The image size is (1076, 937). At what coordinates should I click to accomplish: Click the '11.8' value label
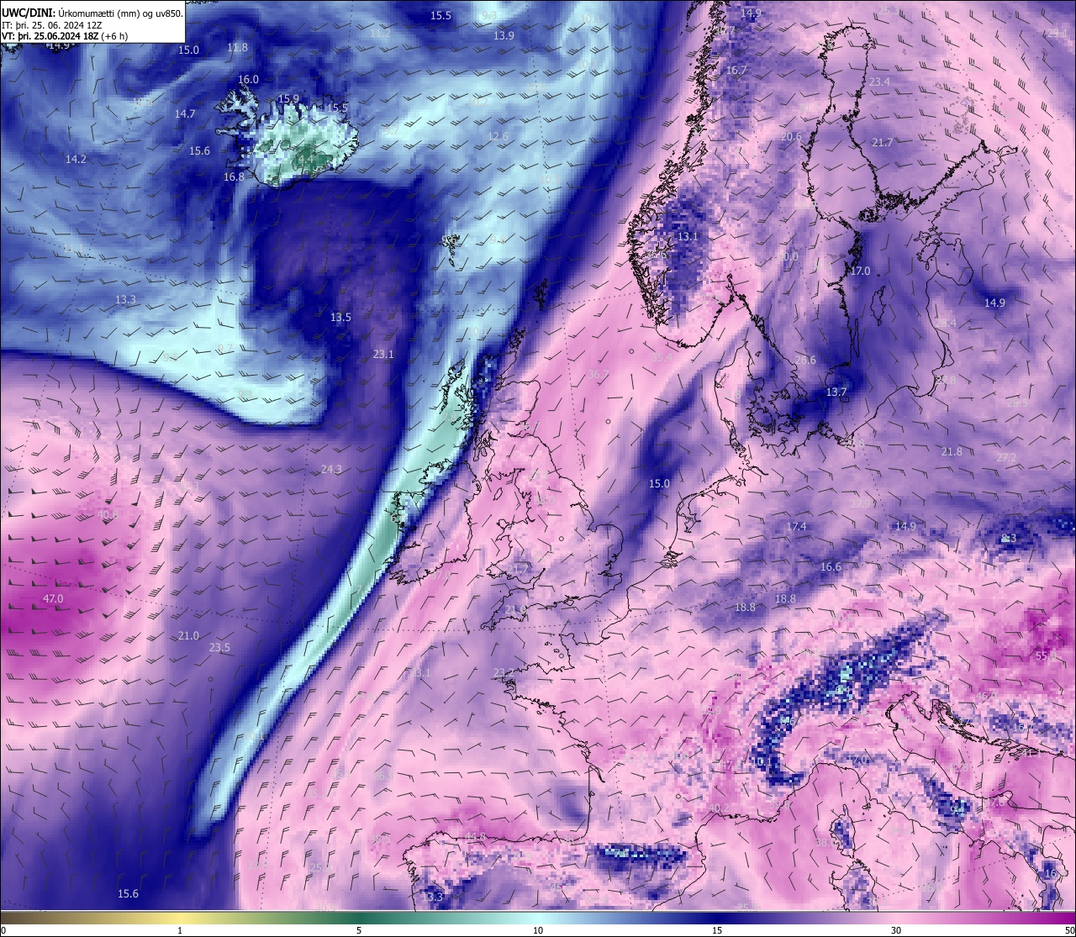238,47
